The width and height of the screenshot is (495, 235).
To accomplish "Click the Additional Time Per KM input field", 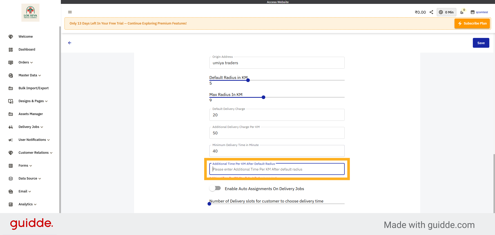I will [x=277, y=169].
